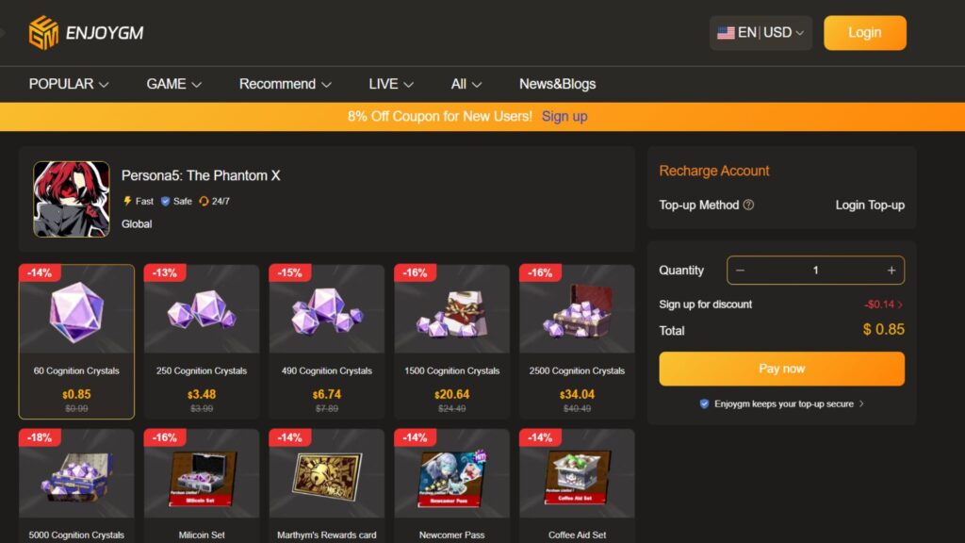The width and height of the screenshot is (965, 543).
Task: Click the Login button
Action: pyautogui.click(x=865, y=33)
